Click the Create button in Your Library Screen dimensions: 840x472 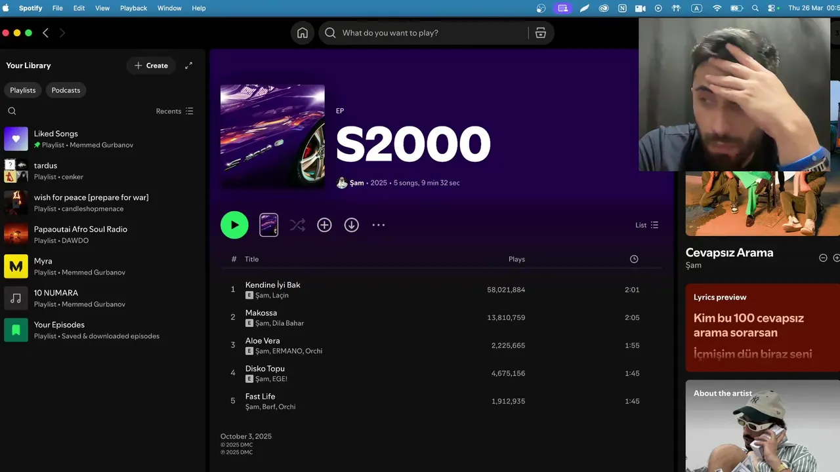[x=151, y=66]
